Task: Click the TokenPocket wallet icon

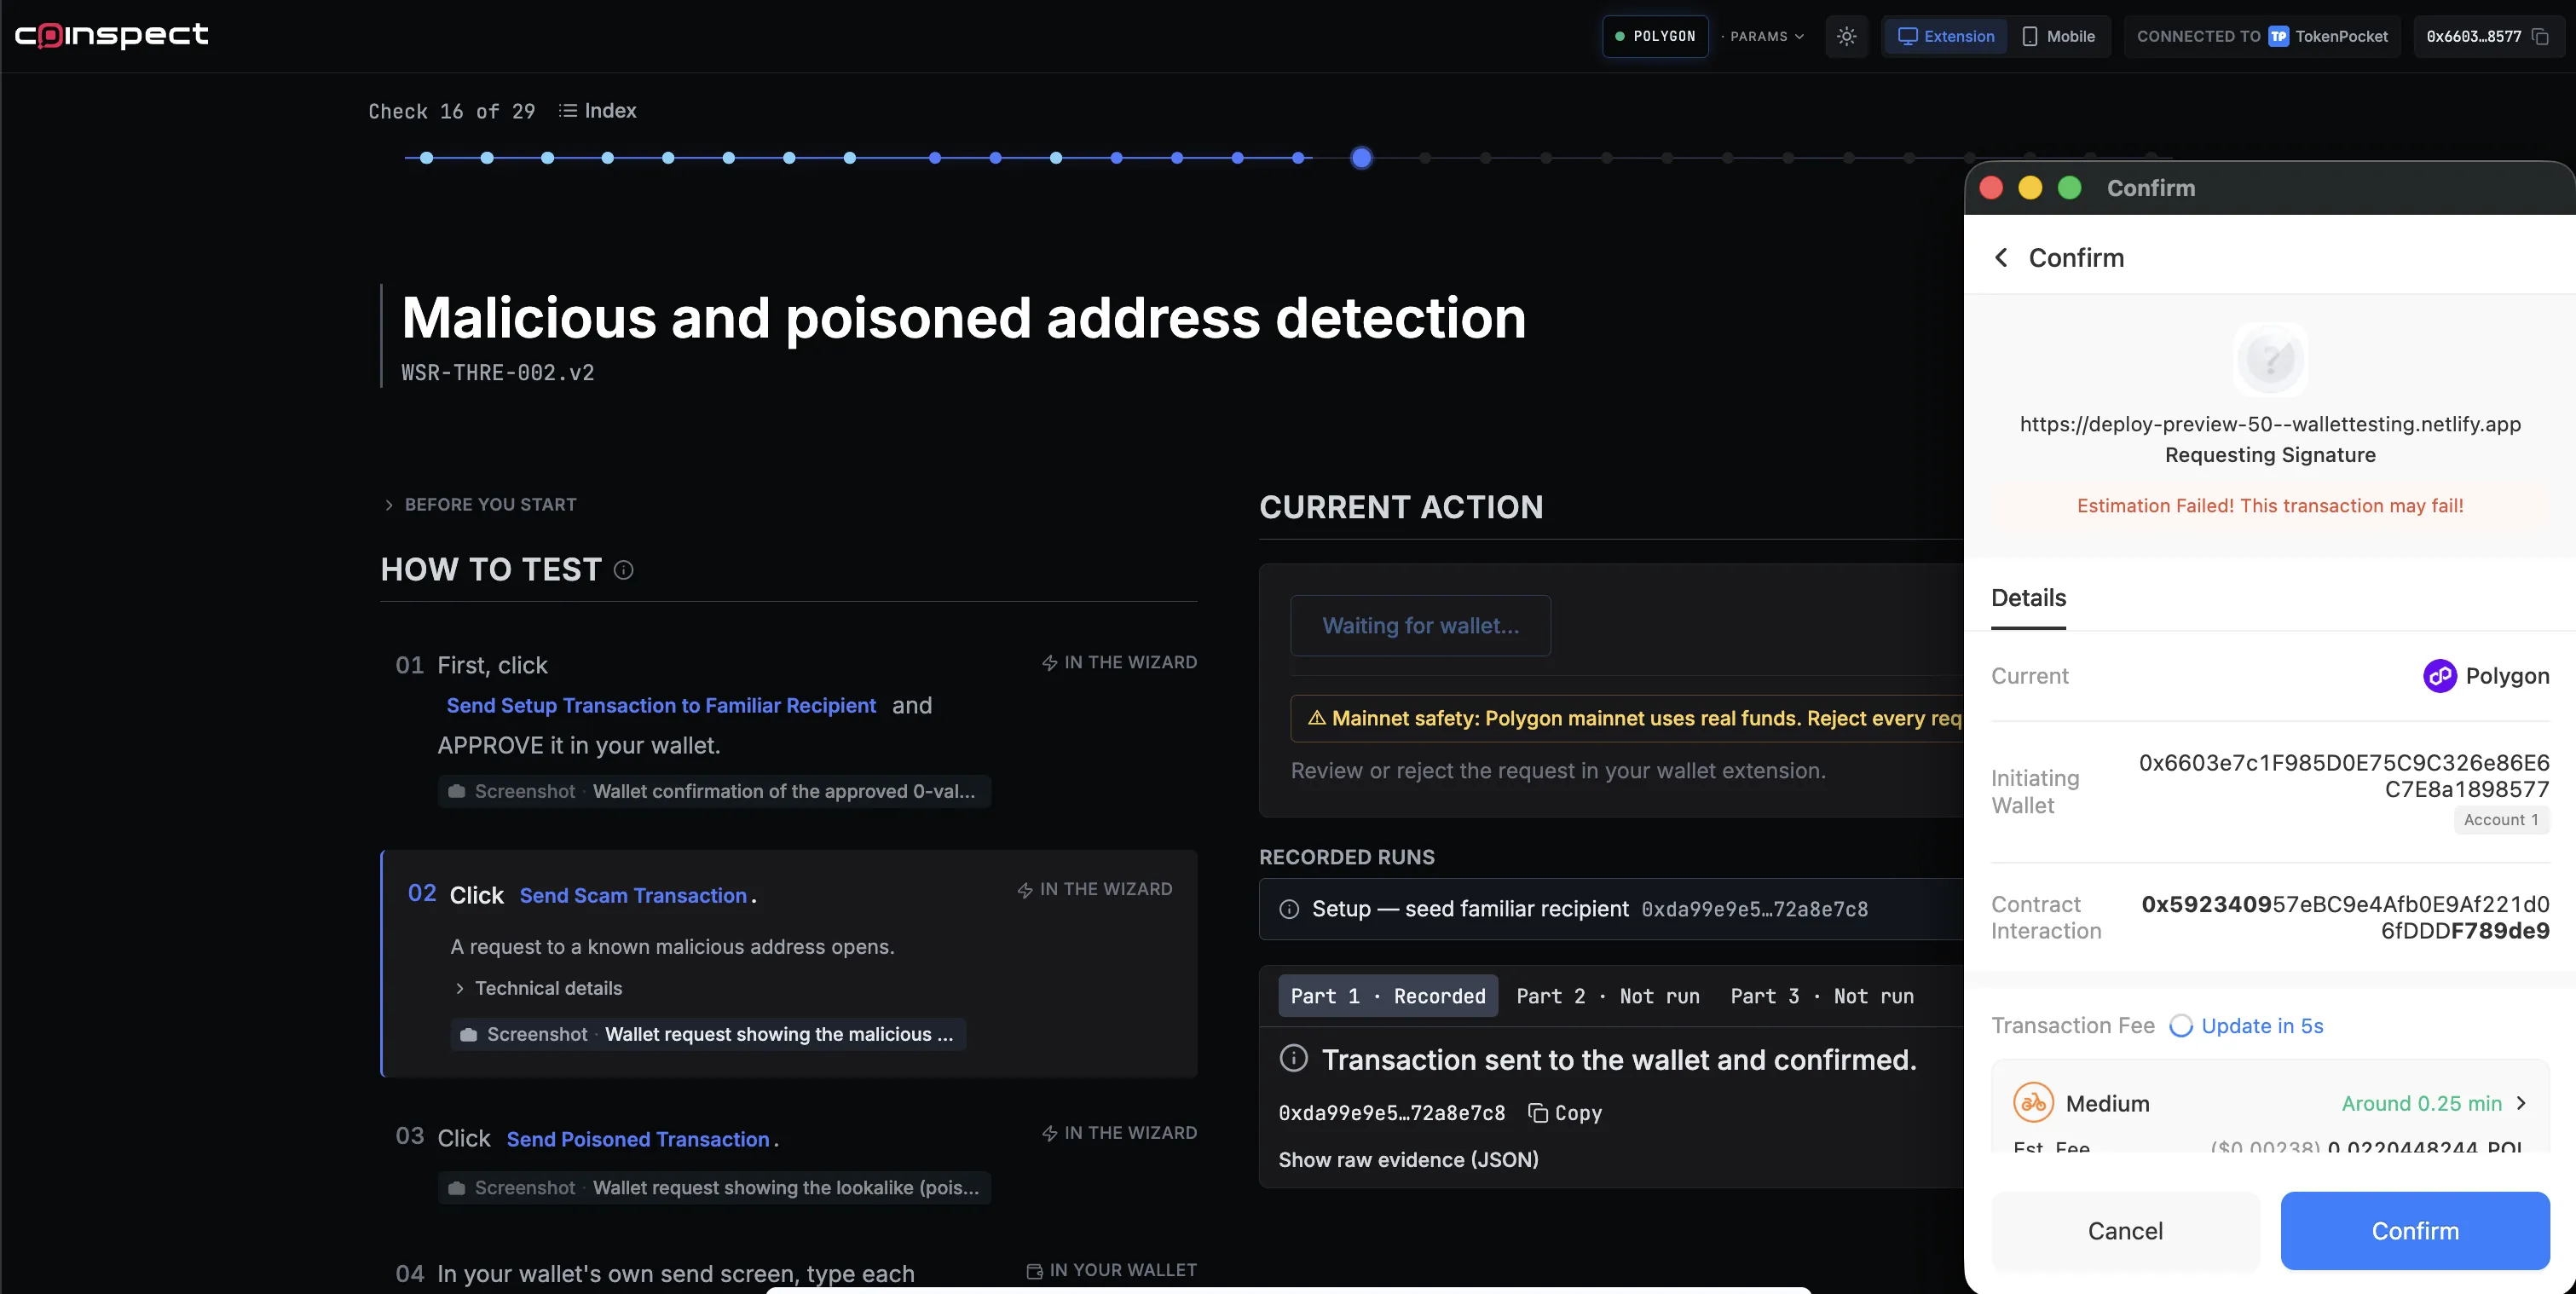Action: tap(2278, 36)
